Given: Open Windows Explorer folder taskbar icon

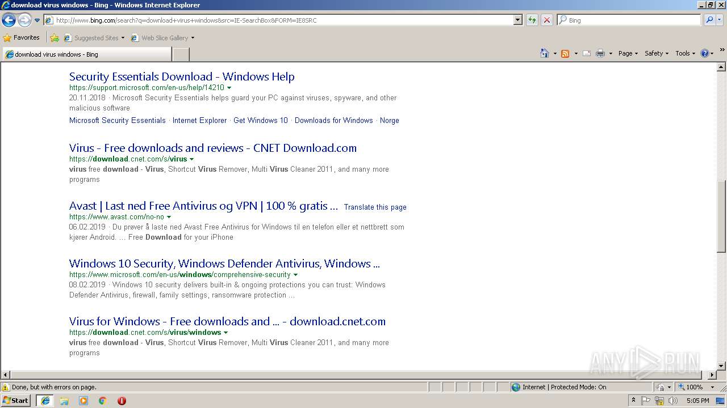Looking at the screenshot, I should [x=64, y=401].
